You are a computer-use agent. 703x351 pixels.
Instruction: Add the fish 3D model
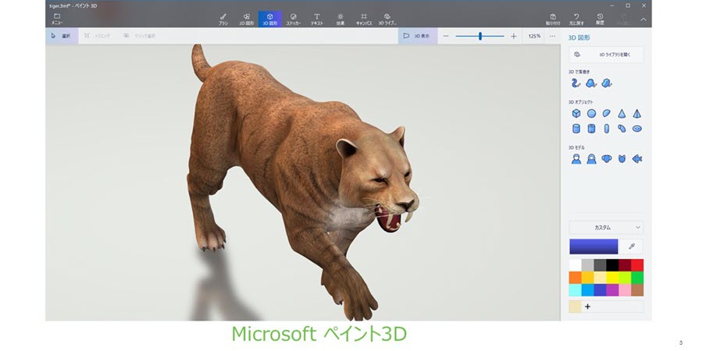637,158
